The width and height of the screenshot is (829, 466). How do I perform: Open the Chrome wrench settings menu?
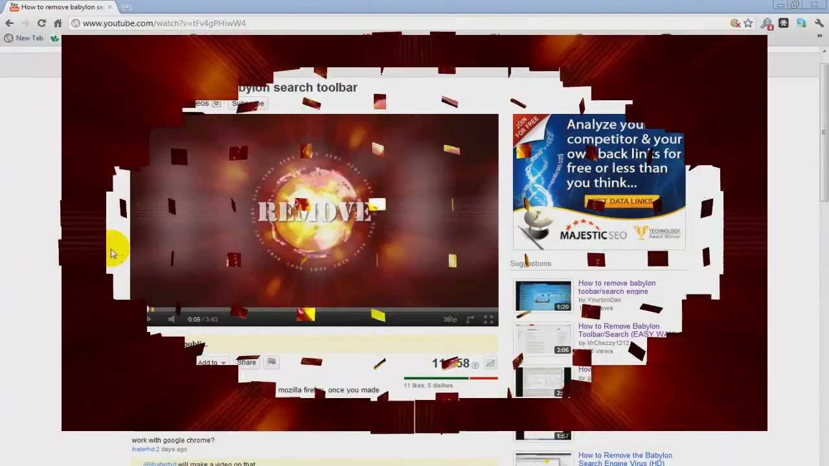(x=819, y=23)
